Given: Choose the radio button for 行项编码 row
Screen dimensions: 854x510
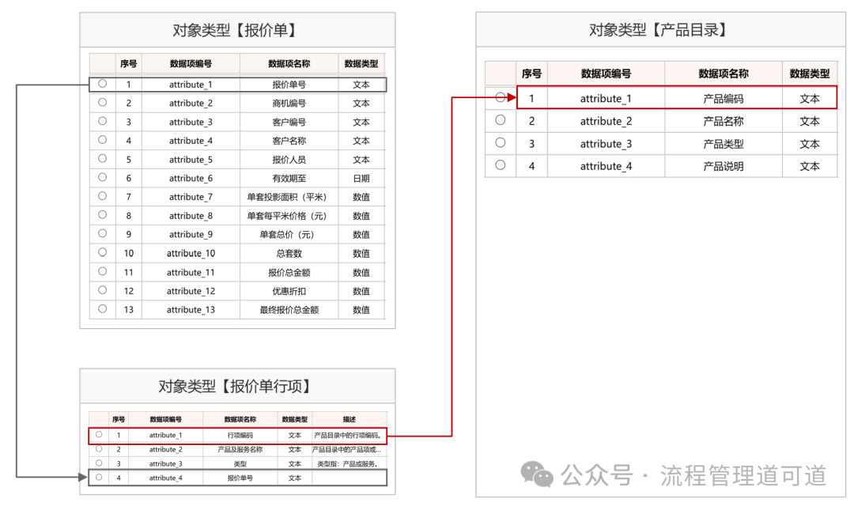Looking at the screenshot, I should (99, 434).
